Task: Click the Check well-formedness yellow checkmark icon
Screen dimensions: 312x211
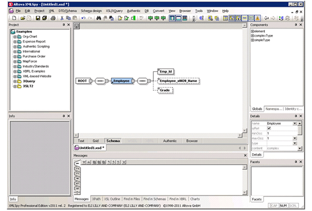Action: click(120, 18)
